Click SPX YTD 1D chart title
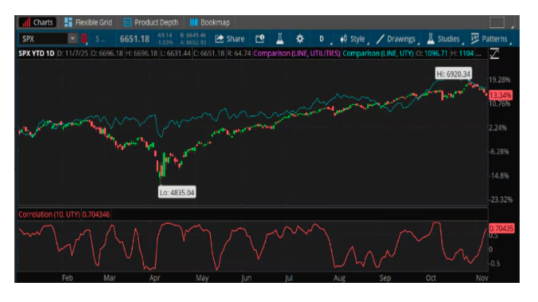Viewport: 538px width, 302px height. click(x=37, y=53)
